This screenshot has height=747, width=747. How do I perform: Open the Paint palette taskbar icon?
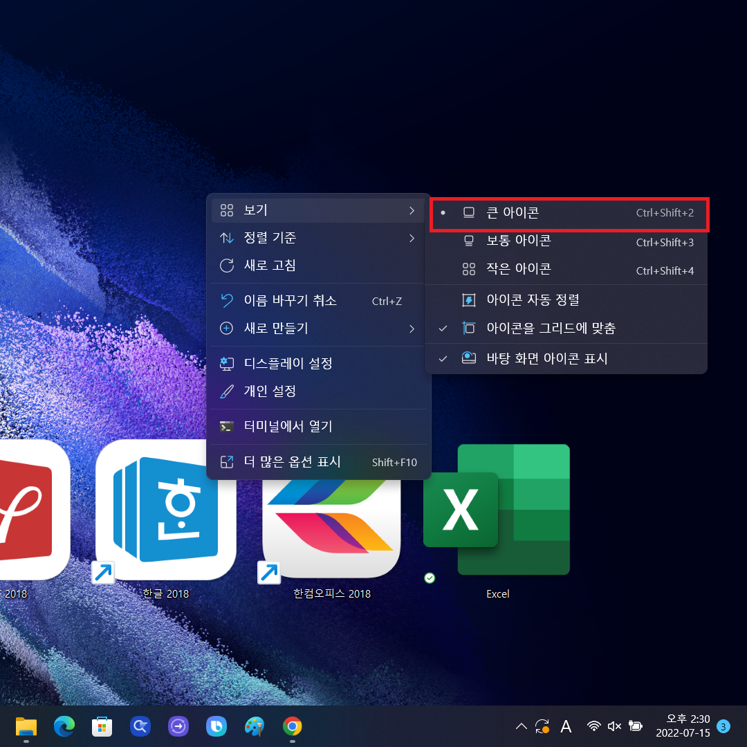(x=255, y=726)
